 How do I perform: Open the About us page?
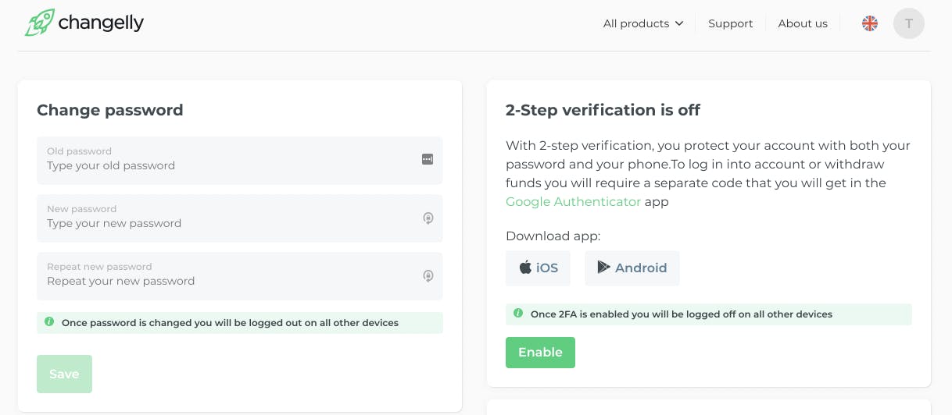pyautogui.click(x=803, y=23)
